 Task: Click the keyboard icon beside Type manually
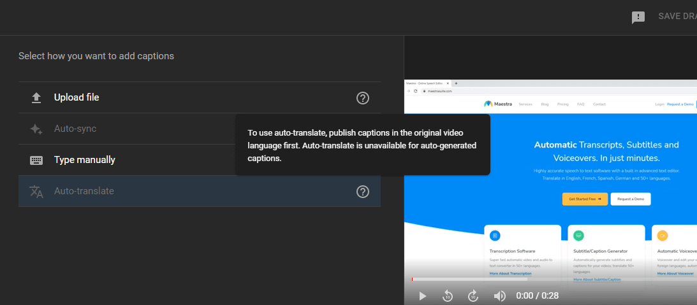tap(36, 160)
